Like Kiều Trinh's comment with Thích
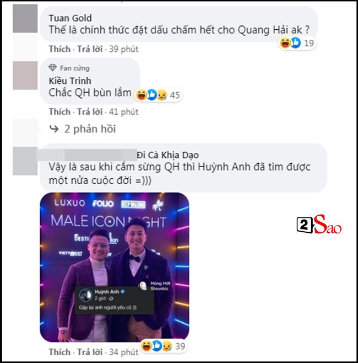The width and height of the screenshot is (358, 363). (x=59, y=112)
